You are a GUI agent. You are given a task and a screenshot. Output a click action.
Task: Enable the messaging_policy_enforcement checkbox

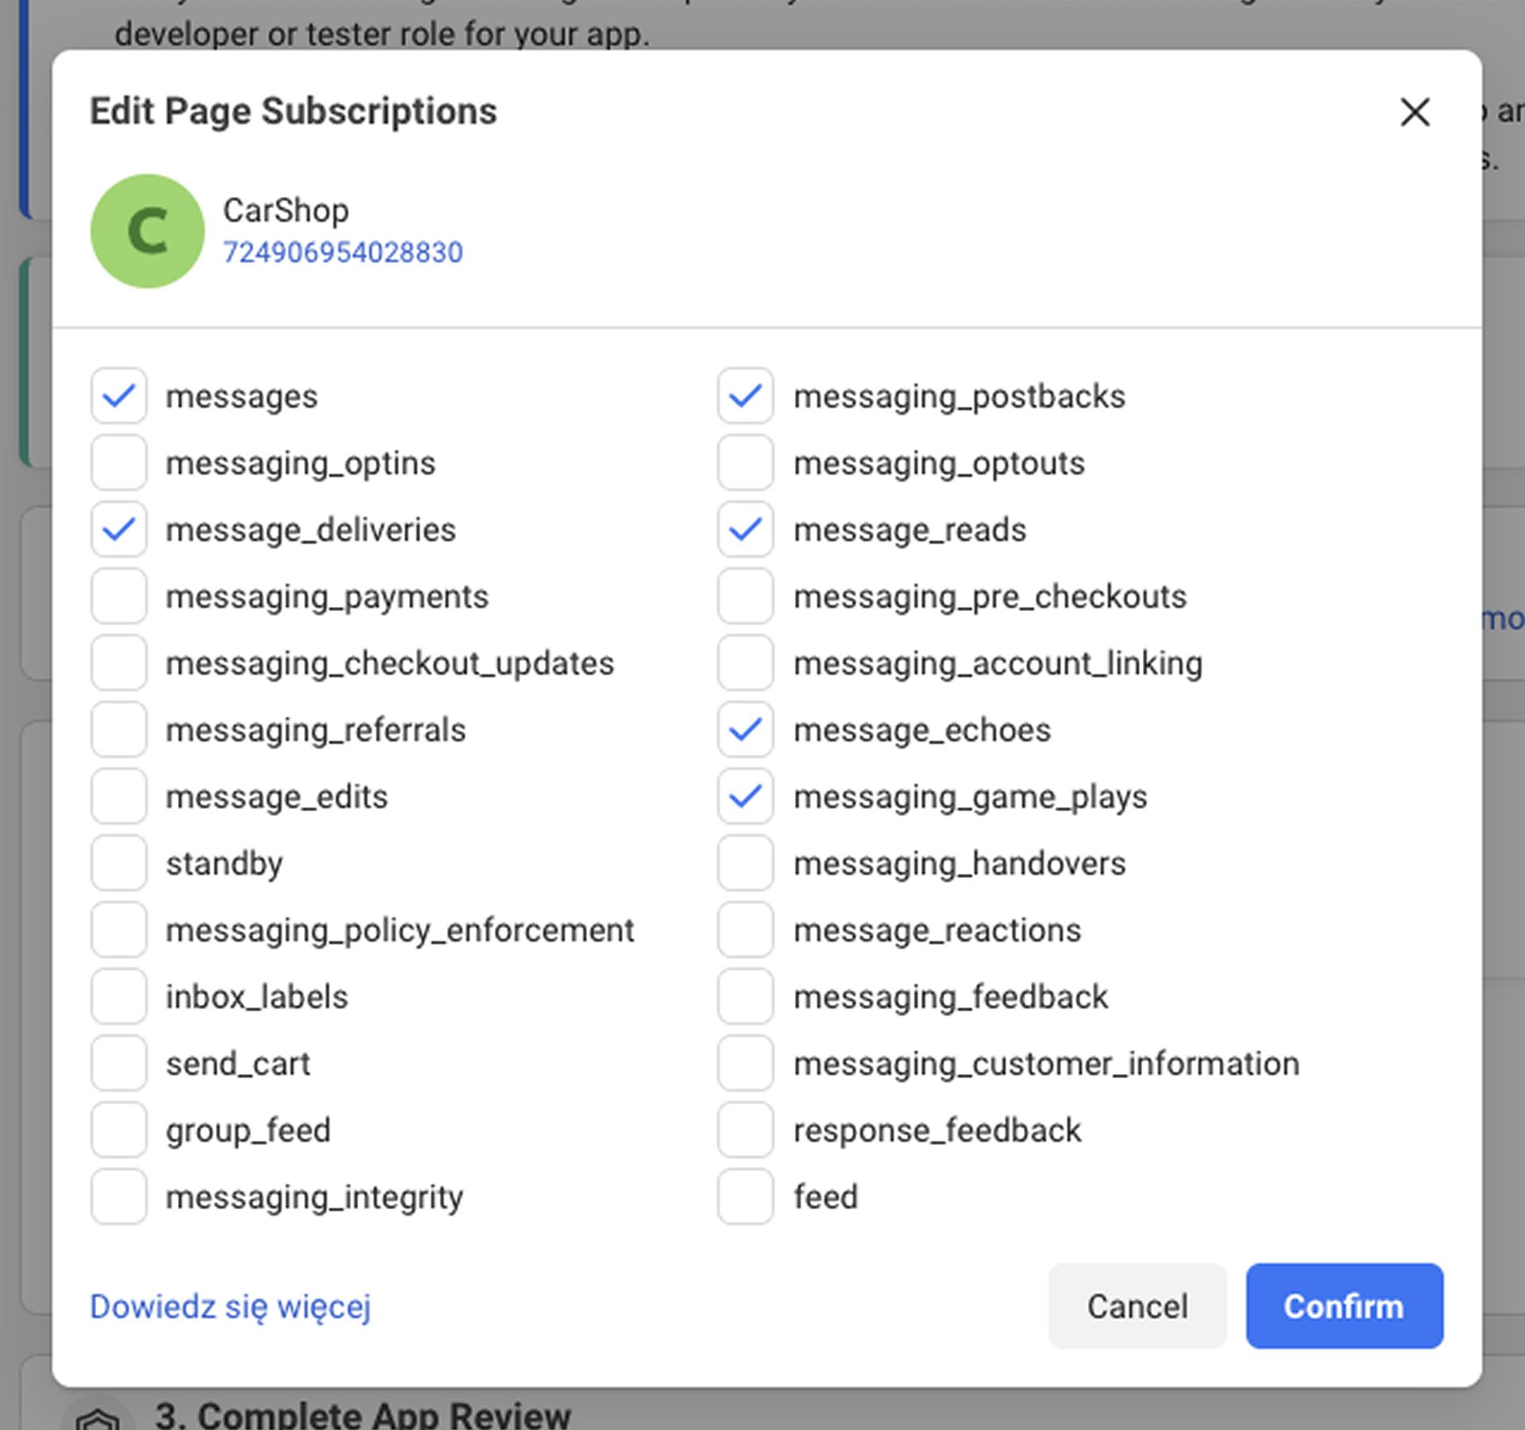(x=118, y=929)
